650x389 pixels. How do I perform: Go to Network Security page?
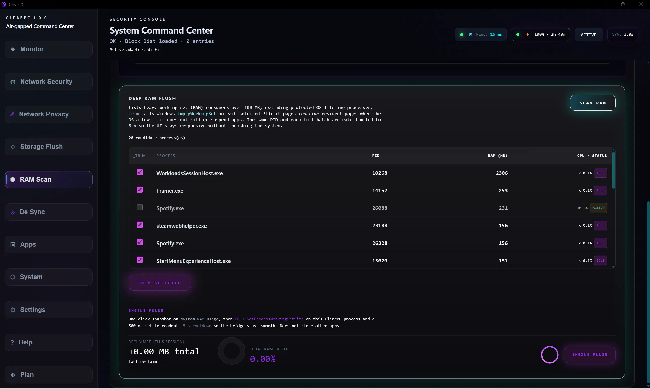[49, 82]
